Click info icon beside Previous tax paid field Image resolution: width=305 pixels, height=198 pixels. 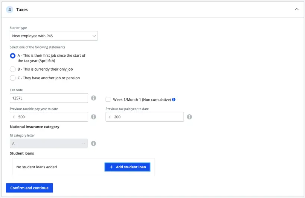pos(189,117)
